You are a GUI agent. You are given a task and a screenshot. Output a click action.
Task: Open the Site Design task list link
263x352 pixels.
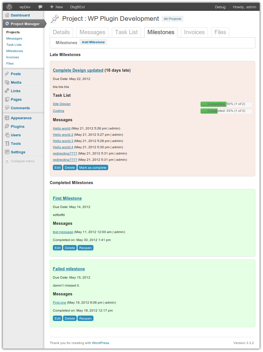pyautogui.click(x=62, y=104)
